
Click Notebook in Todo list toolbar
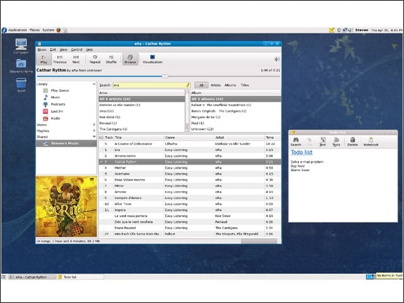pos(371,141)
